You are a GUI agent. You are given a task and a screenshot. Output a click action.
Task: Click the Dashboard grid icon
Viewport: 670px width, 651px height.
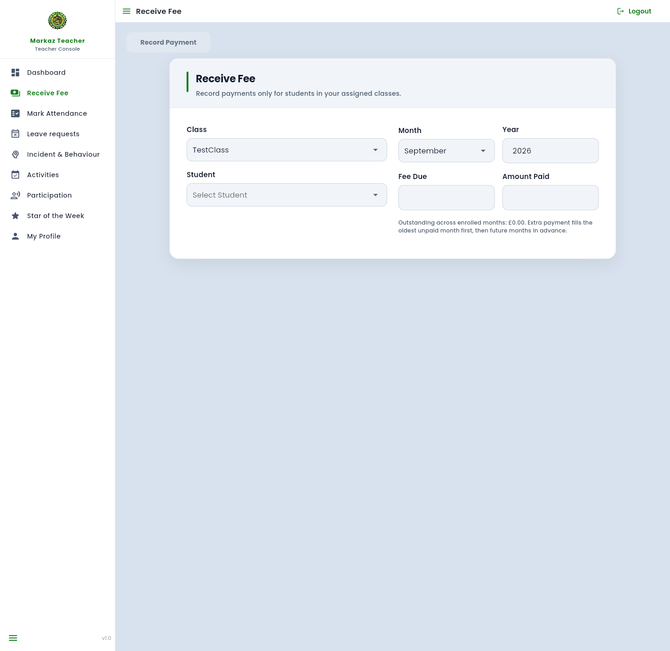pos(15,73)
